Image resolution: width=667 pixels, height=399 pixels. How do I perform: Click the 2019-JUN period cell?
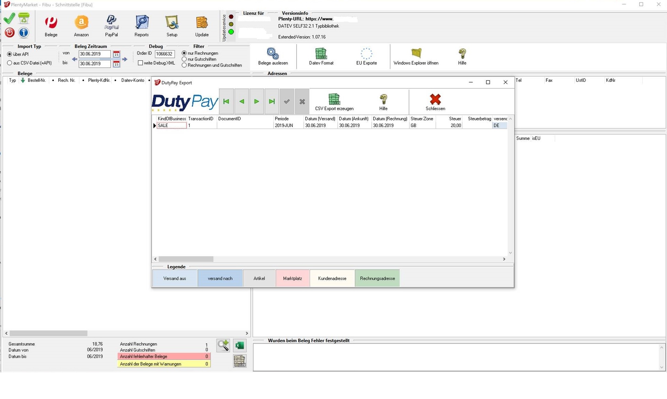click(288, 126)
